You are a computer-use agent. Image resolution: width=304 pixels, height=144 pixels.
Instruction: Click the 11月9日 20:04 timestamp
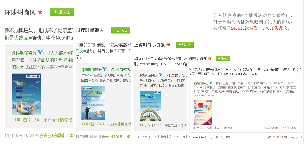coord(86,137)
